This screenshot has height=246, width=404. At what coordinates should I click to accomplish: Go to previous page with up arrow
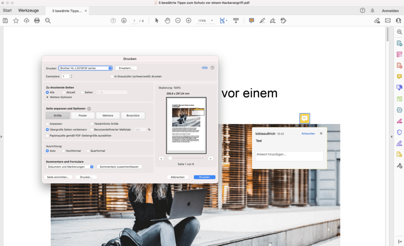point(113,21)
